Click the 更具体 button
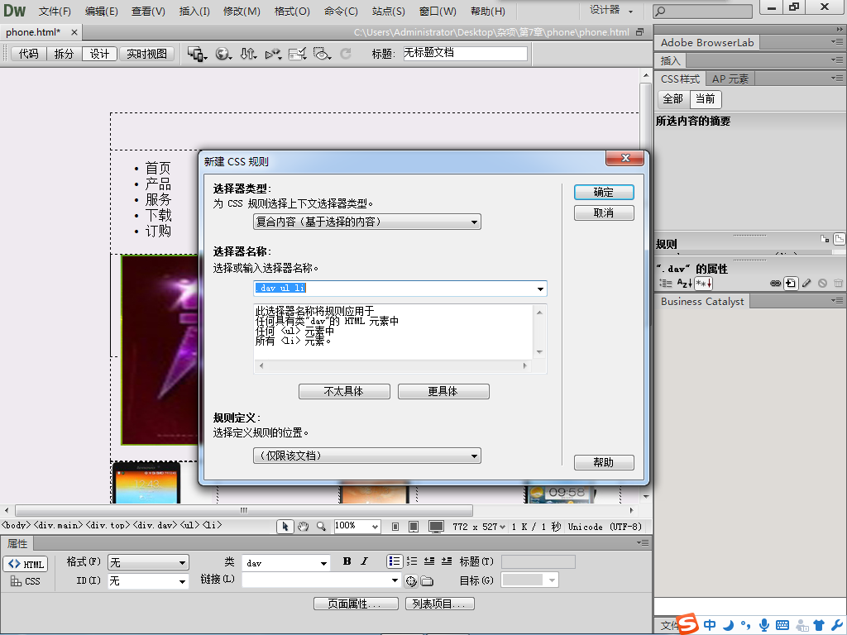 443,391
